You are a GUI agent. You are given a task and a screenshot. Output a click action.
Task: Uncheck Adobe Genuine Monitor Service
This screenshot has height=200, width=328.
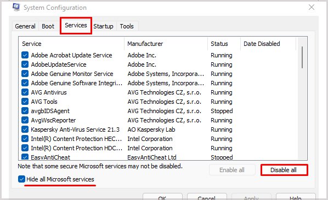(x=25, y=74)
